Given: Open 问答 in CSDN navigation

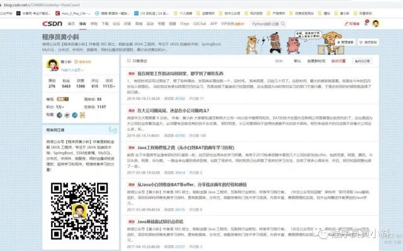Looking at the screenshot, I should (127, 24).
